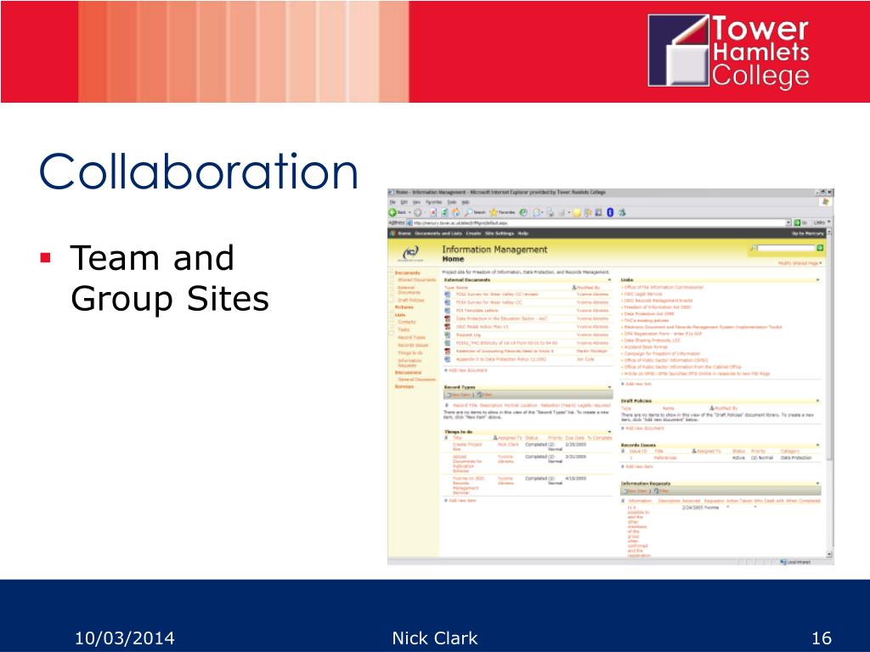Click the Links toolbar label in IE

click(820, 222)
